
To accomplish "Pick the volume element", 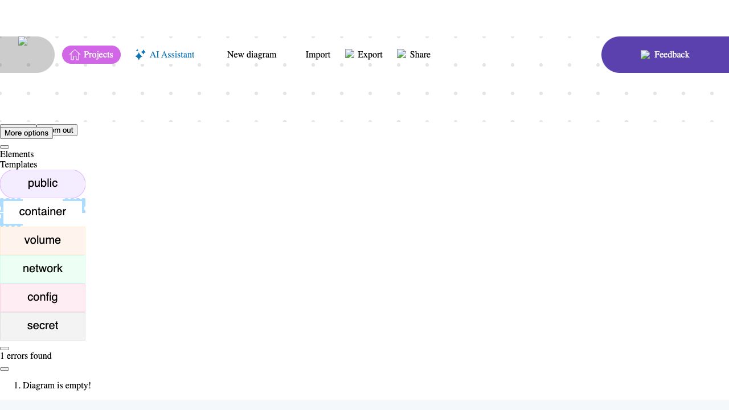I will click(x=43, y=240).
